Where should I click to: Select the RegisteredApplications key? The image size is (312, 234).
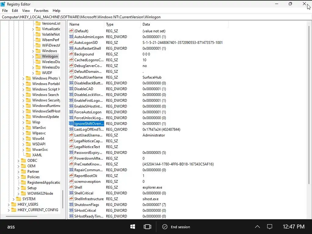point(44,182)
